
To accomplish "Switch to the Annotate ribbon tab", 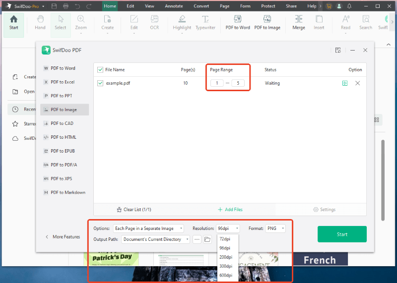I will (174, 6).
